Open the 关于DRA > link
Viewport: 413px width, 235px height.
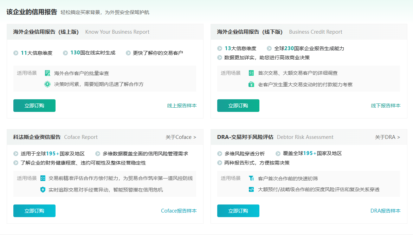click(x=387, y=137)
